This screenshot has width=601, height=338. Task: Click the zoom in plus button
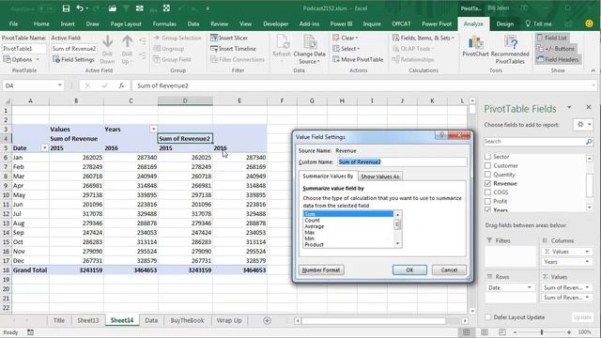pyautogui.click(x=569, y=332)
